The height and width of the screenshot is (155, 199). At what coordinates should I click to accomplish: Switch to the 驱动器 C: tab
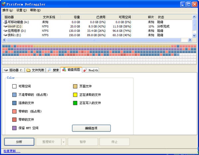pyautogui.click(x=13, y=70)
